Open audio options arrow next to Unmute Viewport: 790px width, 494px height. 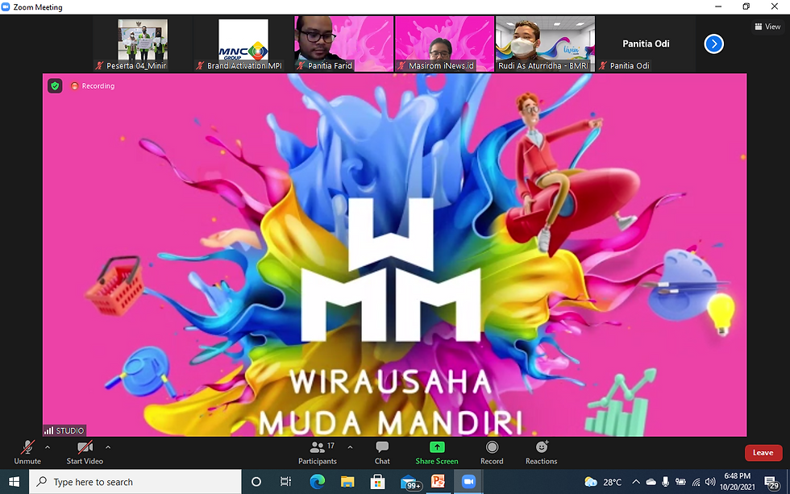tap(48, 447)
